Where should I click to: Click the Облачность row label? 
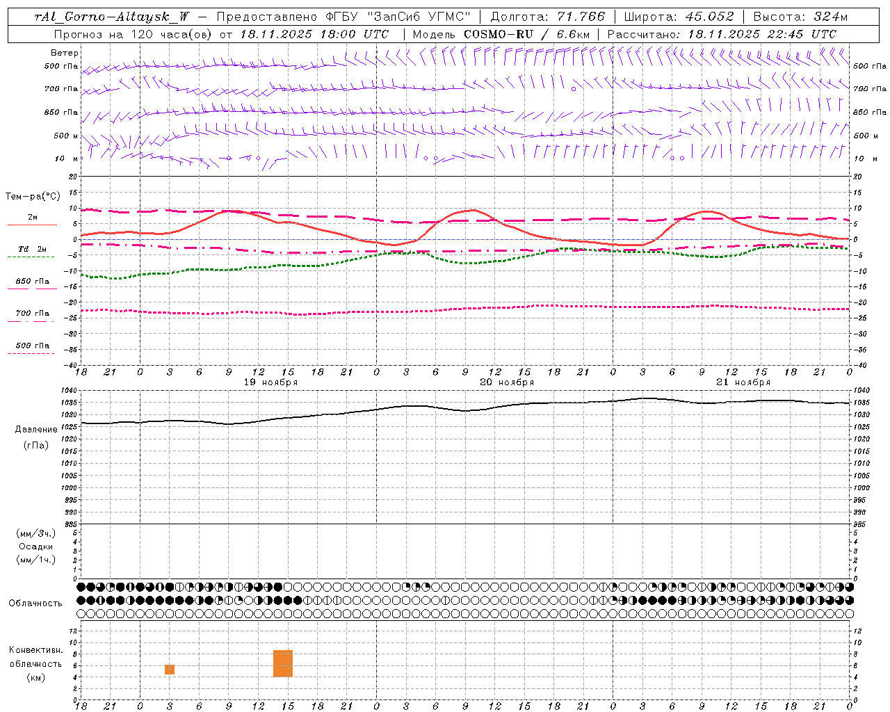pyautogui.click(x=35, y=604)
